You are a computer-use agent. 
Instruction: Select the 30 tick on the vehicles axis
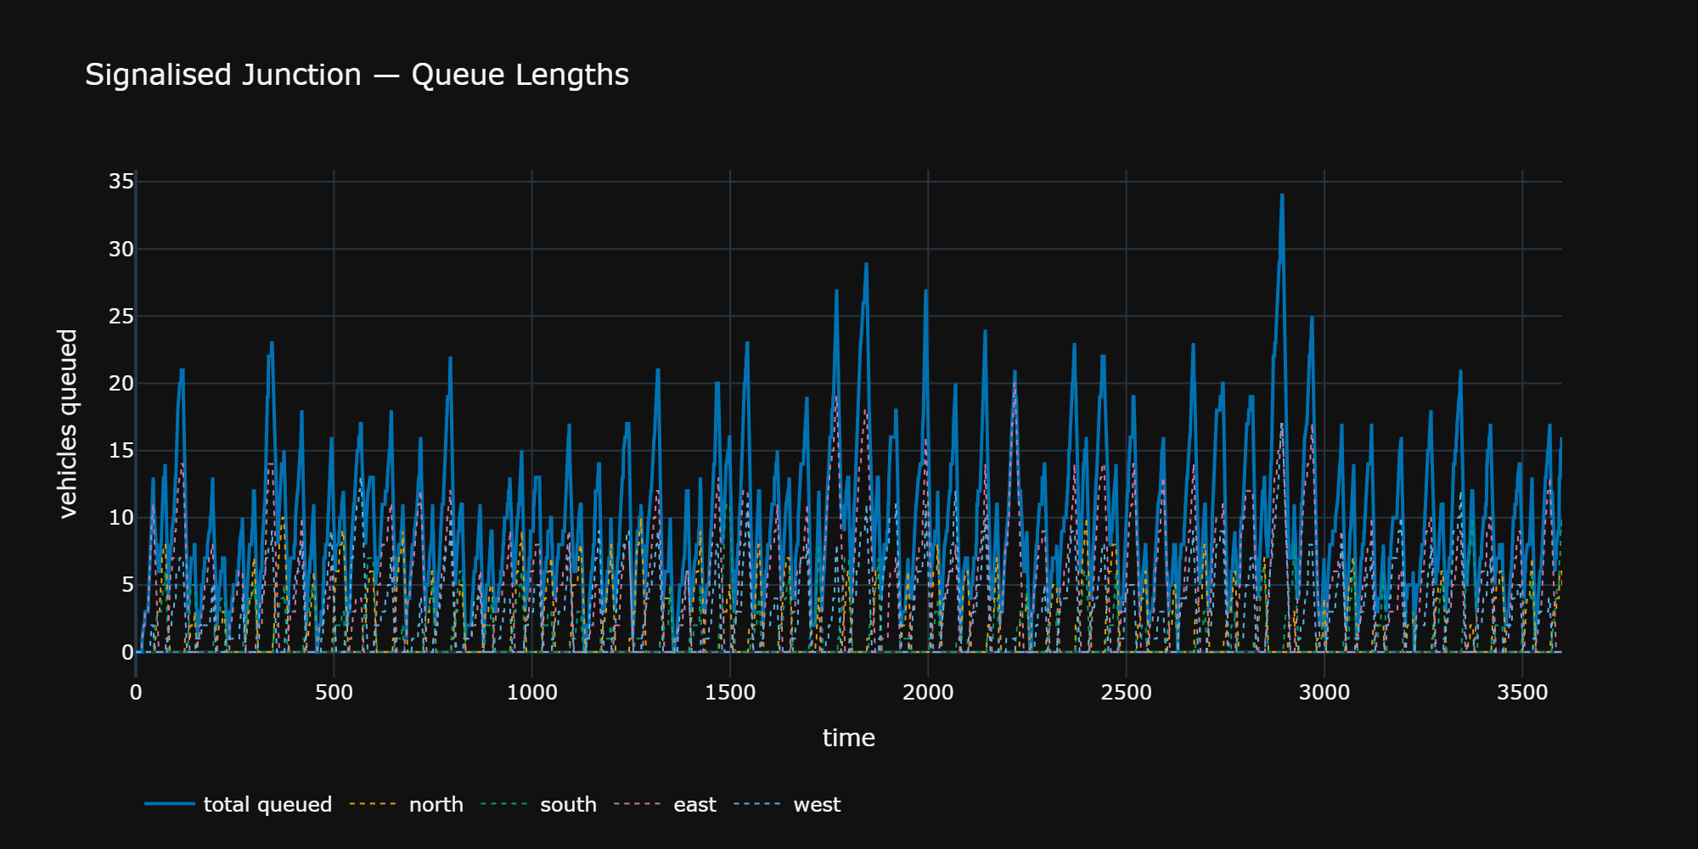click(121, 249)
